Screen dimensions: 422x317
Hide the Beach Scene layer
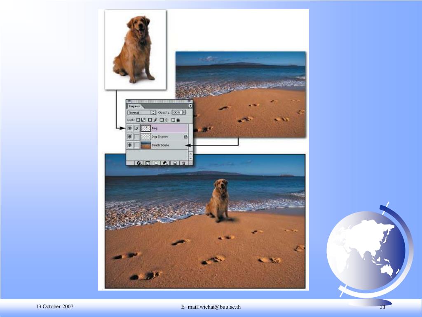130,145
